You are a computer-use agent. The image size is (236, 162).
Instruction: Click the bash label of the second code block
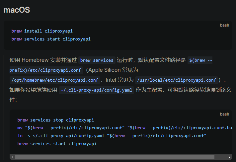[x=224, y=114]
